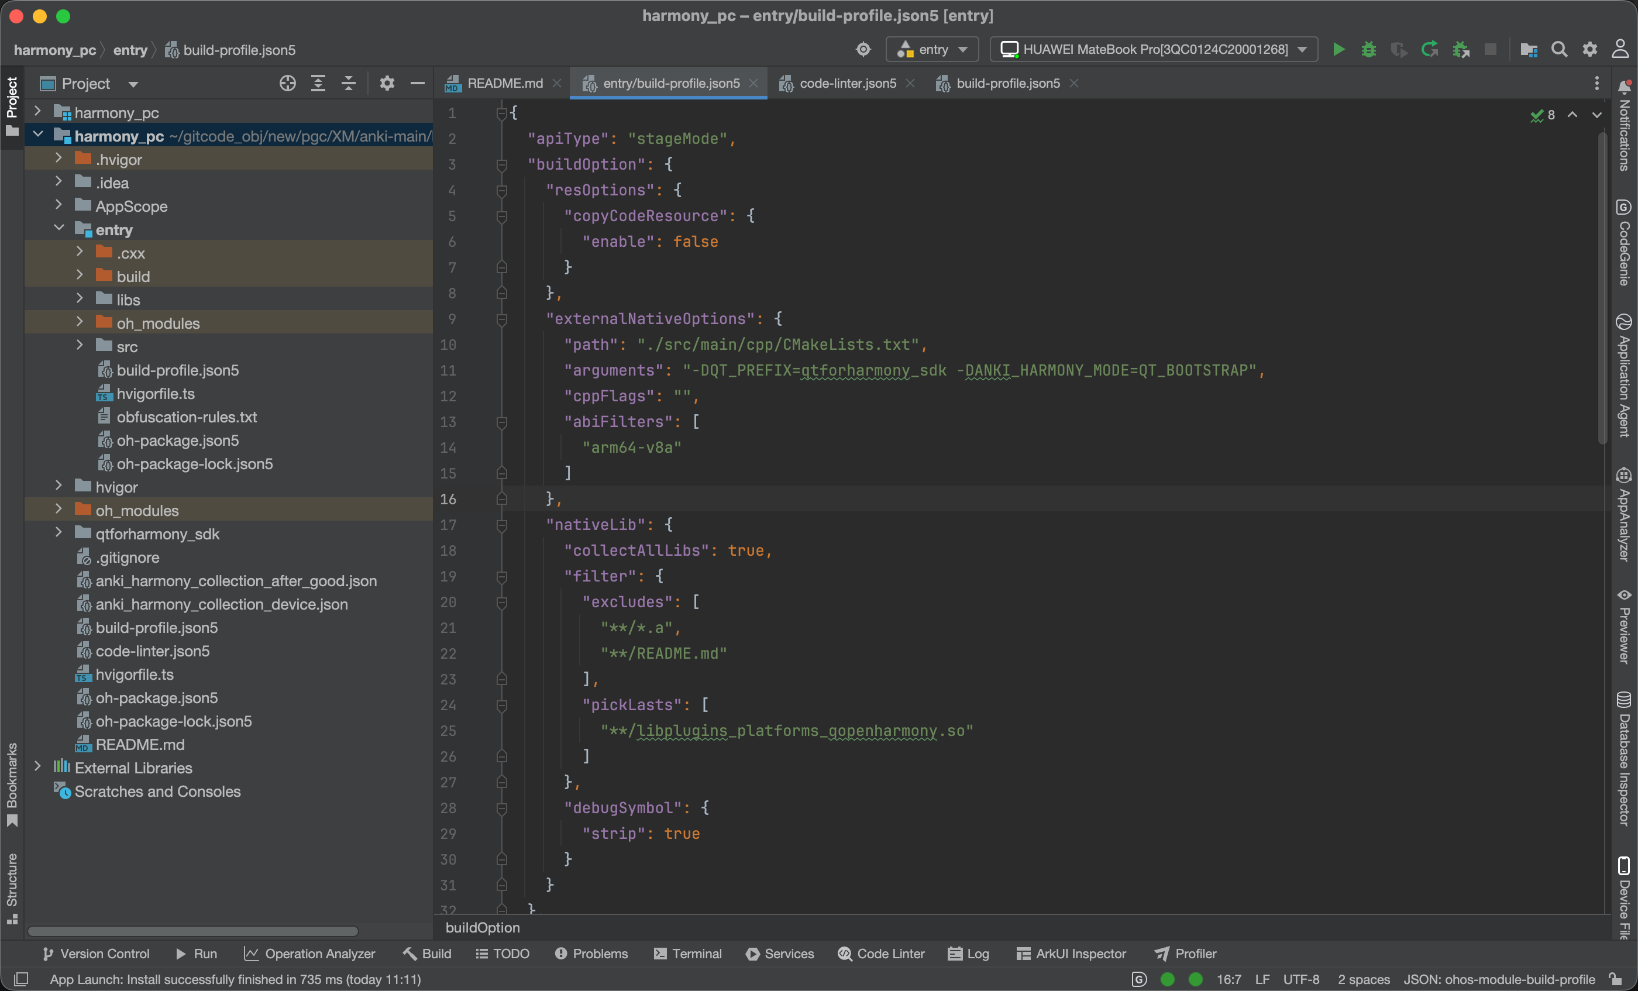1638x991 pixels.
Task: Go to next highlighted problem arrow
Action: tap(1597, 115)
